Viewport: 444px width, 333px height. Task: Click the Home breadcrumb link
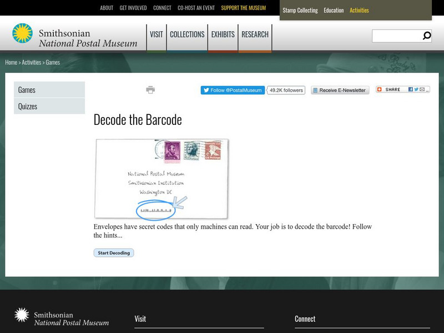tap(10, 62)
